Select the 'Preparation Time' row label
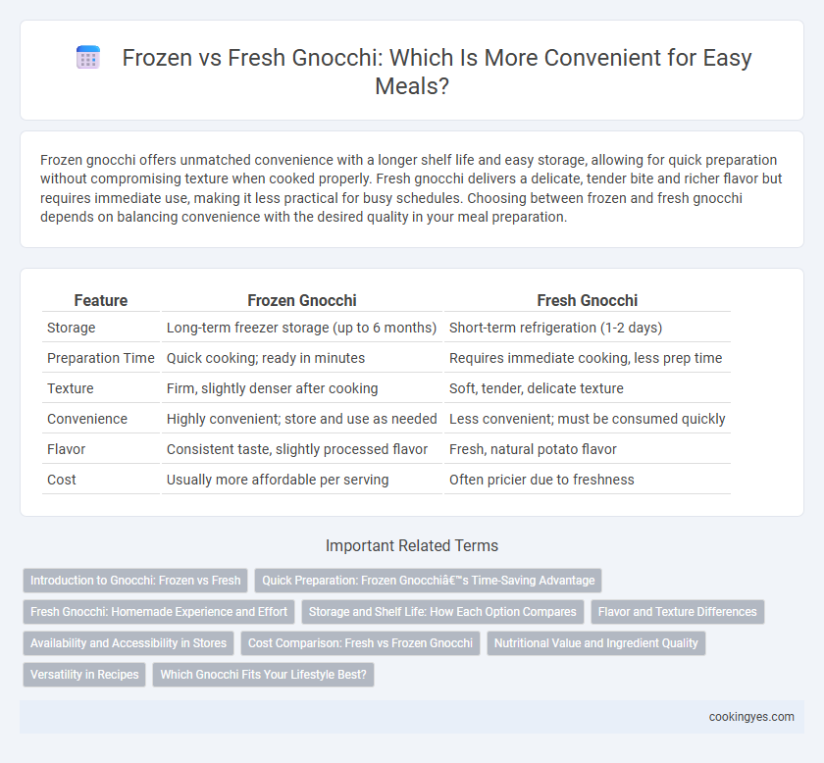 click(100, 358)
